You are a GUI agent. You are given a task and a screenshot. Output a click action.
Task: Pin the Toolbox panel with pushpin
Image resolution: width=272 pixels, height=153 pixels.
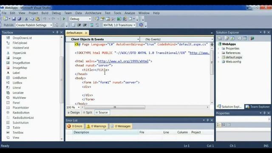[x=57, y=32]
